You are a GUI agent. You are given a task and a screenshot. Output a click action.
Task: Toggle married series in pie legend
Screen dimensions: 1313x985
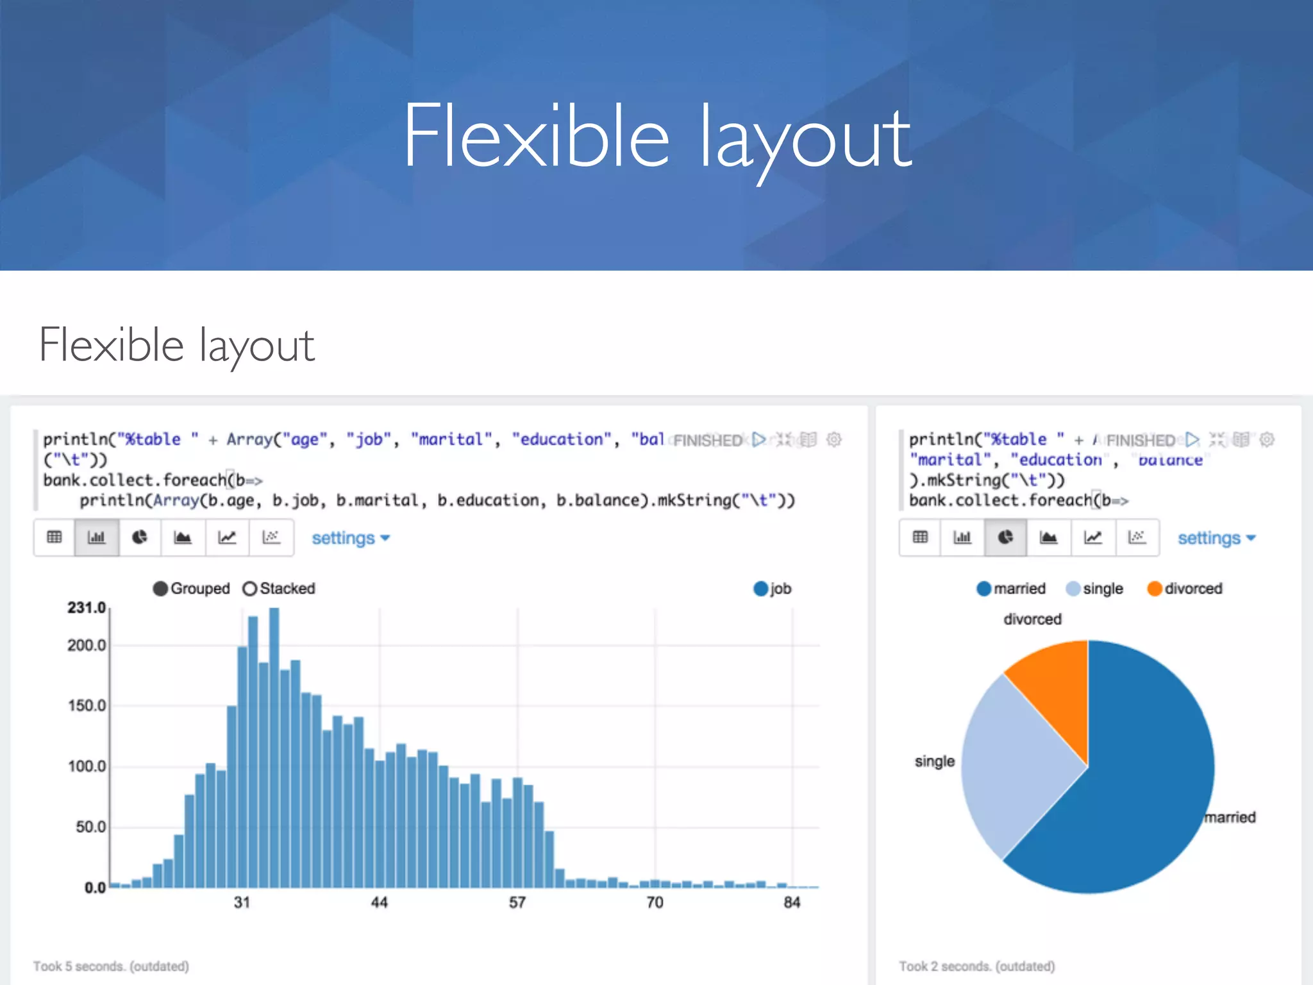tap(1011, 589)
